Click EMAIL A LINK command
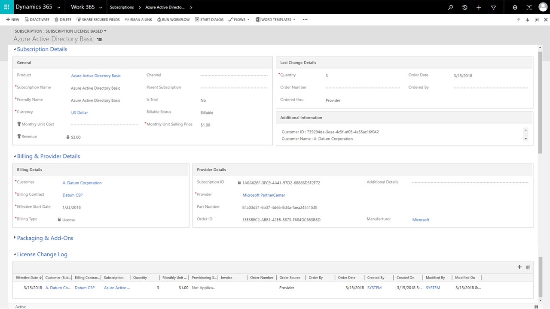Viewport: 550px width, 309px height. coord(138,20)
